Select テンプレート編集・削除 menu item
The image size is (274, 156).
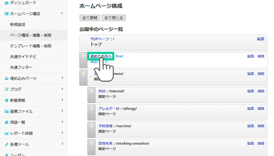coord(31,46)
